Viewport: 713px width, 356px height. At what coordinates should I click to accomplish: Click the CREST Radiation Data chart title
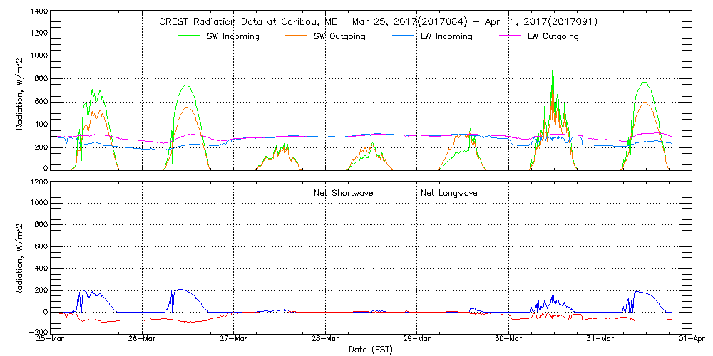[378, 22]
